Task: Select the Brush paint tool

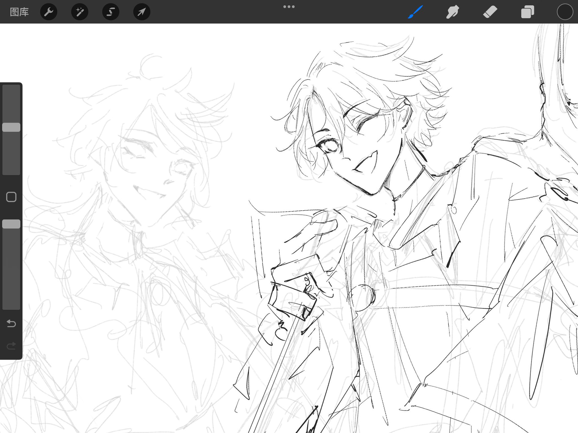Action: tap(415, 12)
